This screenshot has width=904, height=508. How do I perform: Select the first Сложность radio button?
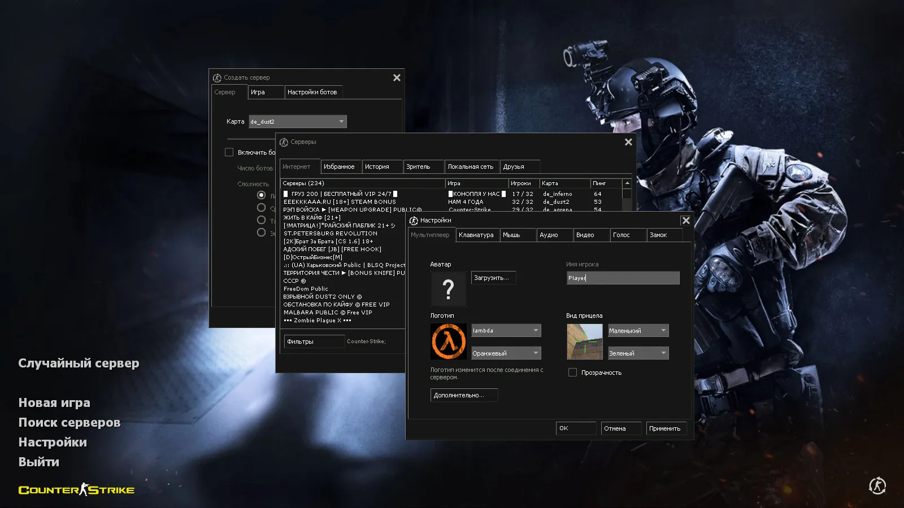(261, 194)
